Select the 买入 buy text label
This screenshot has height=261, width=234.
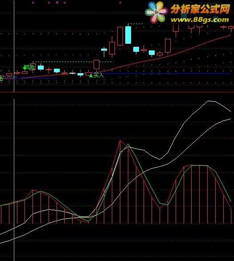pos(99,75)
